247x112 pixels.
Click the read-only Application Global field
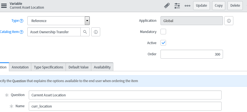191,21
